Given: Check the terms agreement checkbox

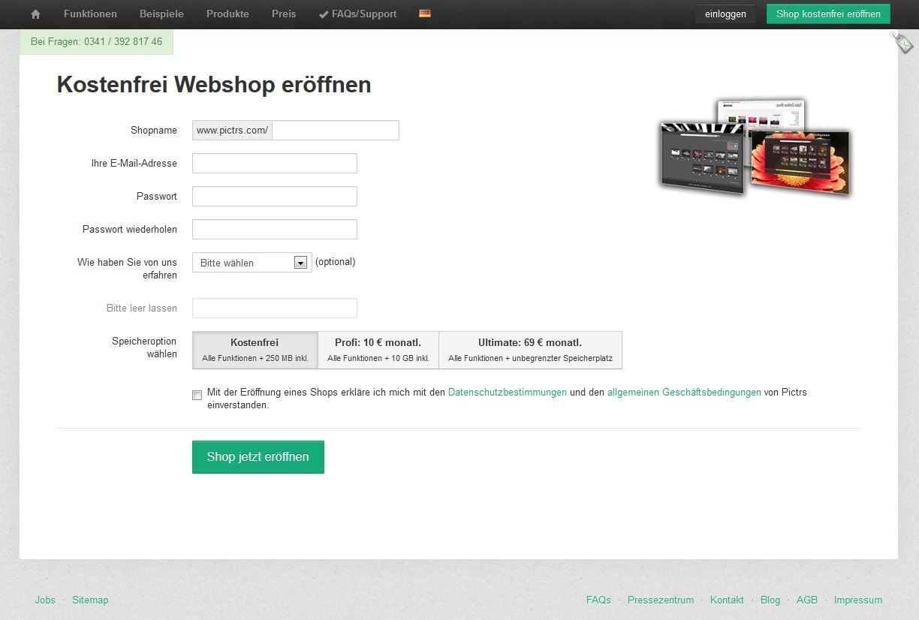Looking at the screenshot, I should pos(197,395).
